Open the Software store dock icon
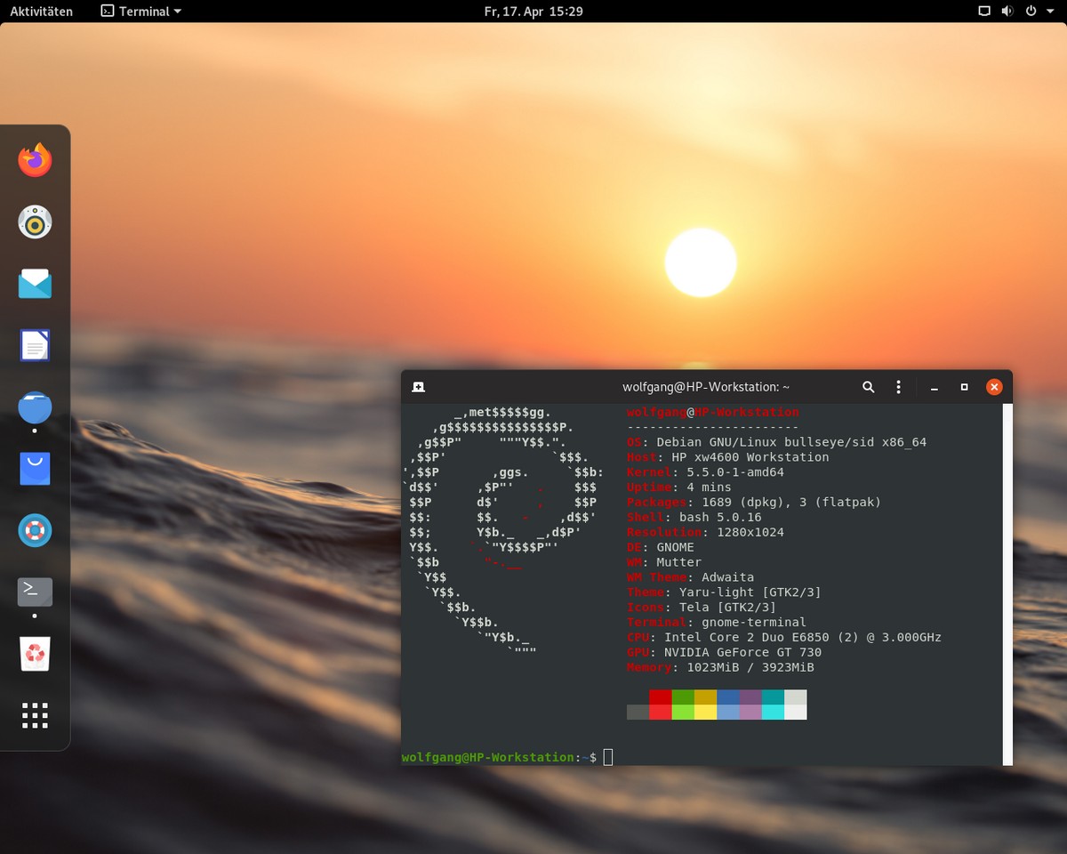The image size is (1067, 854). click(35, 469)
